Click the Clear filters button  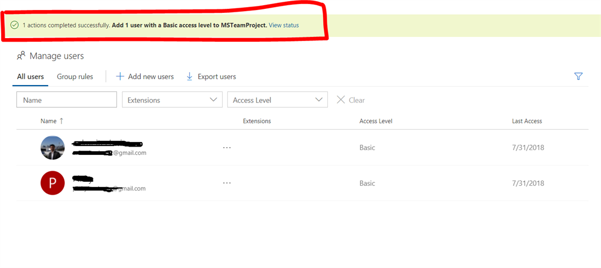pos(351,100)
